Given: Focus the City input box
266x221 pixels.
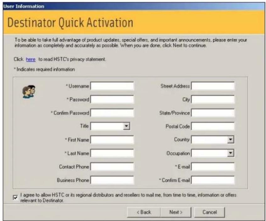Looking at the screenshot, I should pyautogui.click(x=213, y=99).
